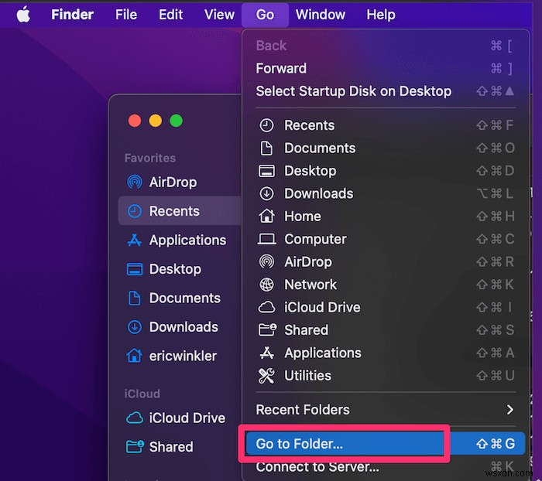This screenshot has height=481, width=542.
Task: Open the Apple menu logo
Action: click(x=23, y=15)
